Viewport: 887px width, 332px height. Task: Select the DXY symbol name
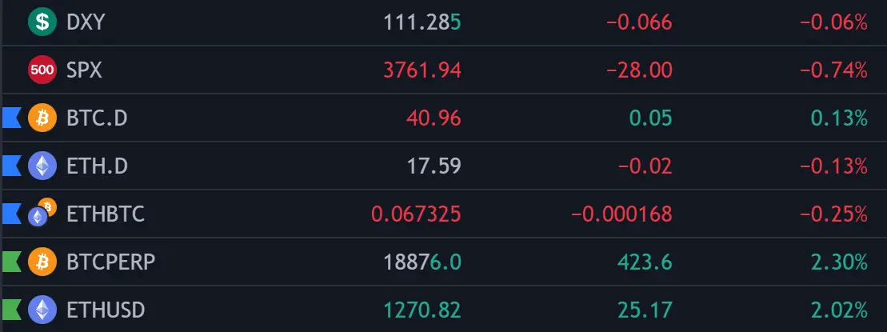[86, 22]
